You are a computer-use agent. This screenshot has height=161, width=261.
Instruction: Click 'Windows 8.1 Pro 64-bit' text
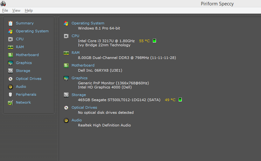click(x=99, y=28)
